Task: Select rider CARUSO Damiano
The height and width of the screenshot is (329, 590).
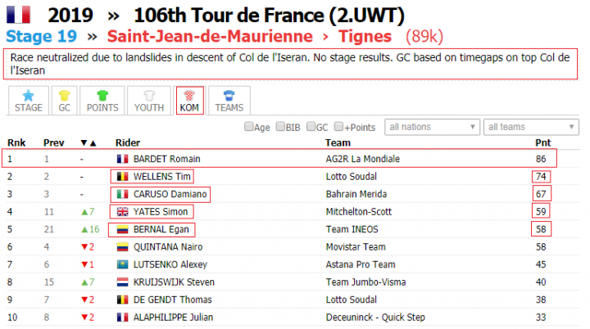Action: click(x=170, y=194)
